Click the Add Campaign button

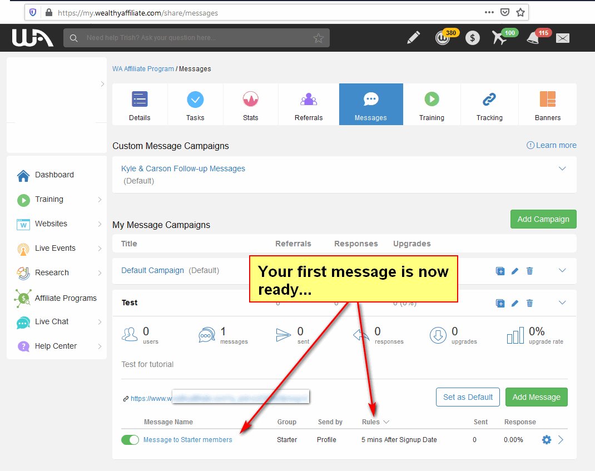(x=543, y=219)
